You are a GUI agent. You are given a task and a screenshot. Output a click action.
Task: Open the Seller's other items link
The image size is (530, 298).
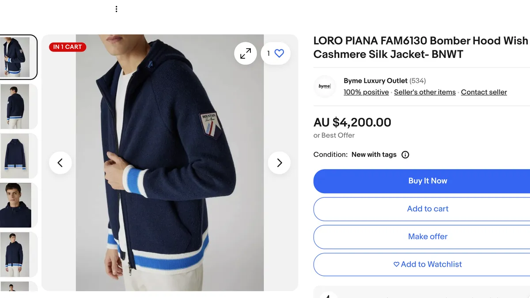coord(424,92)
